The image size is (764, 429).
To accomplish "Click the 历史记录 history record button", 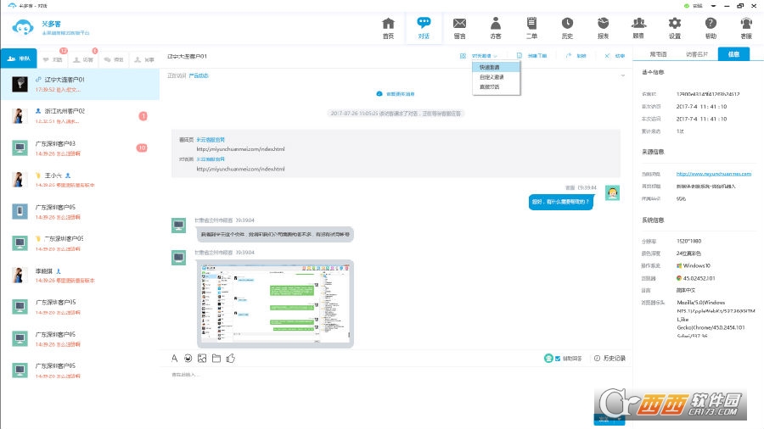I will [610, 359].
